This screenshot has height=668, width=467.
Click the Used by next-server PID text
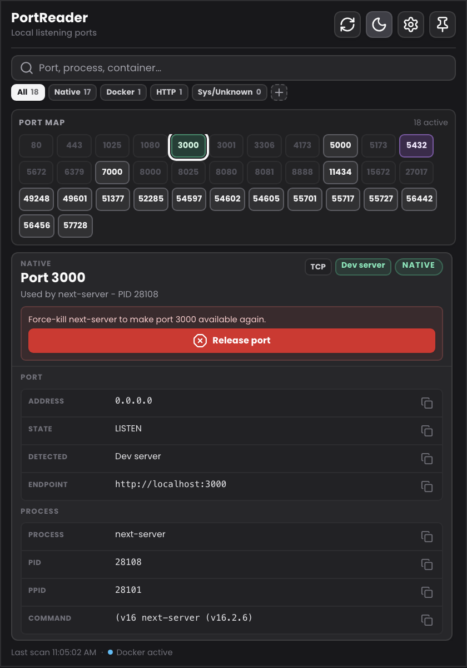point(90,294)
